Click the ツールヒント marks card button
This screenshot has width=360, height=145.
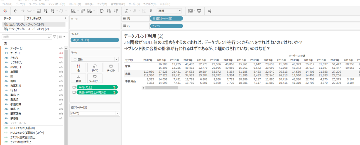point(95,78)
